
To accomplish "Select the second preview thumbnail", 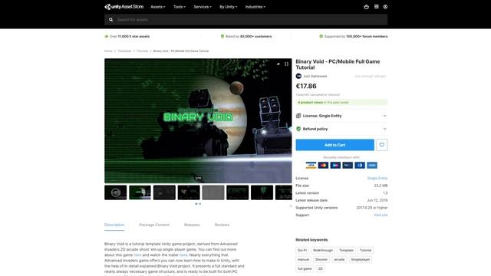I will point(140,192).
